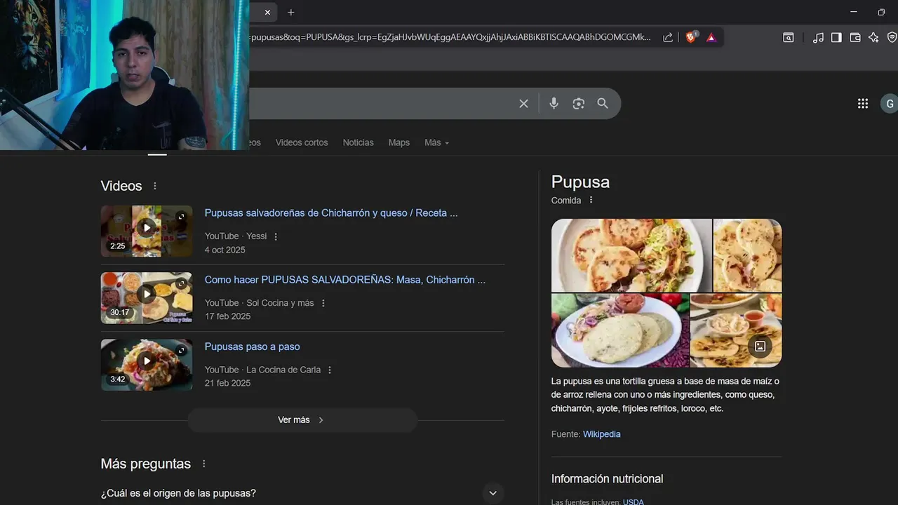Open the Wikipedia source link
Image resolution: width=898 pixels, height=505 pixels.
[601, 434]
